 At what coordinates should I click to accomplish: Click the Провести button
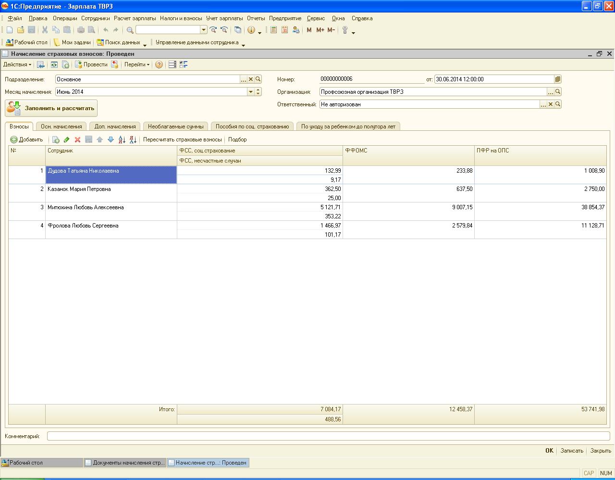(x=91, y=64)
